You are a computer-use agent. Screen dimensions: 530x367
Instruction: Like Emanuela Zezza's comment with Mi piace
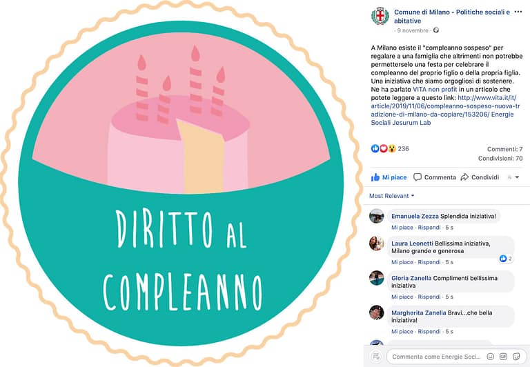tap(402, 228)
